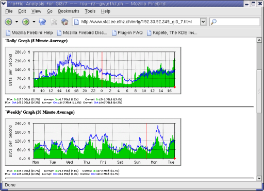Focus the web search input field
The image size is (264, 191).
238,22
